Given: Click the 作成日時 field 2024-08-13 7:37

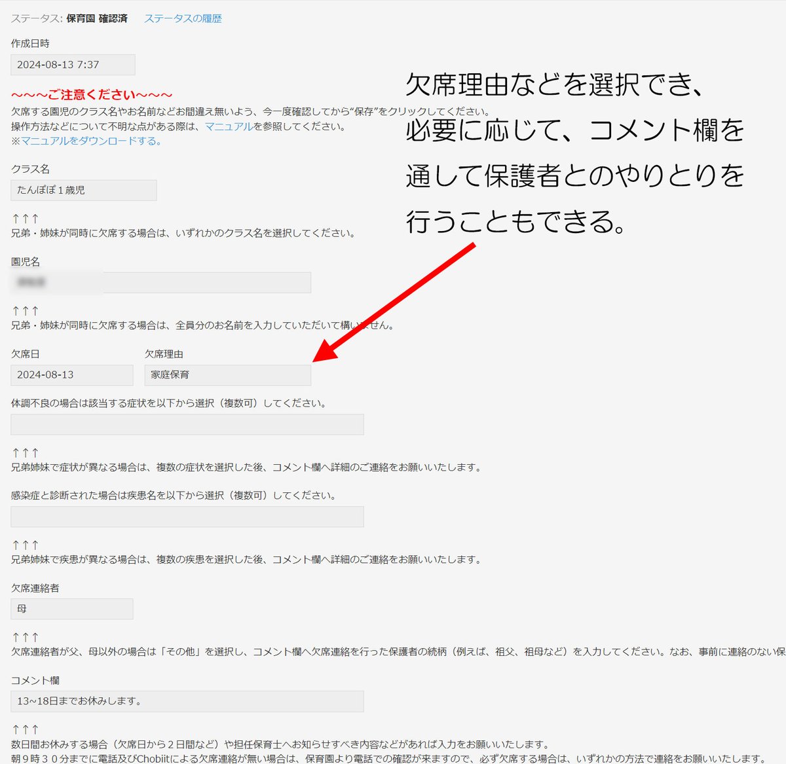Looking at the screenshot, I should point(73,65).
